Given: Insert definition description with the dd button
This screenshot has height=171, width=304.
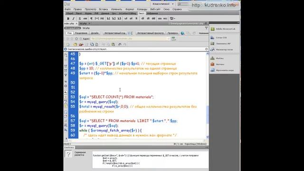Looking at the screenshot, I should 153,19.
